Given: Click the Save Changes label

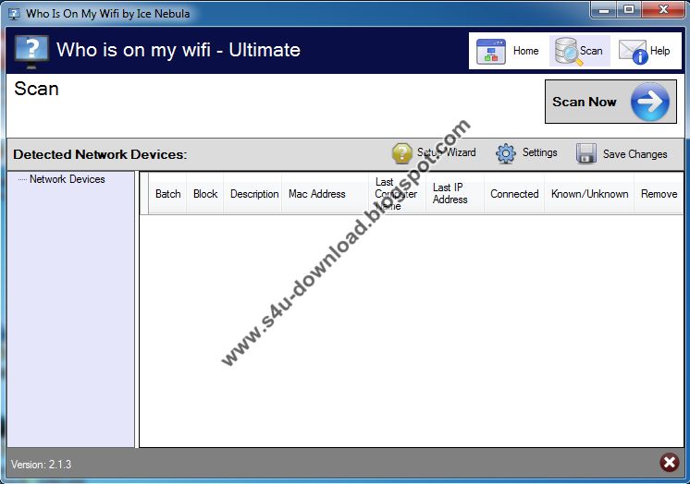Looking at the screenshot, I should 635,154.
